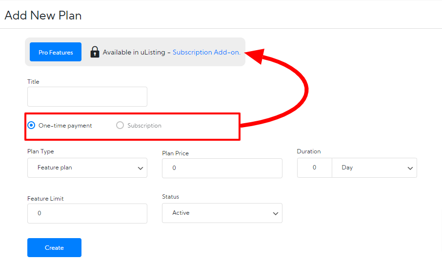Click the Title field label
Viewport: 442px width, 261px height.
pyautogui.click(x=33, y=82)
